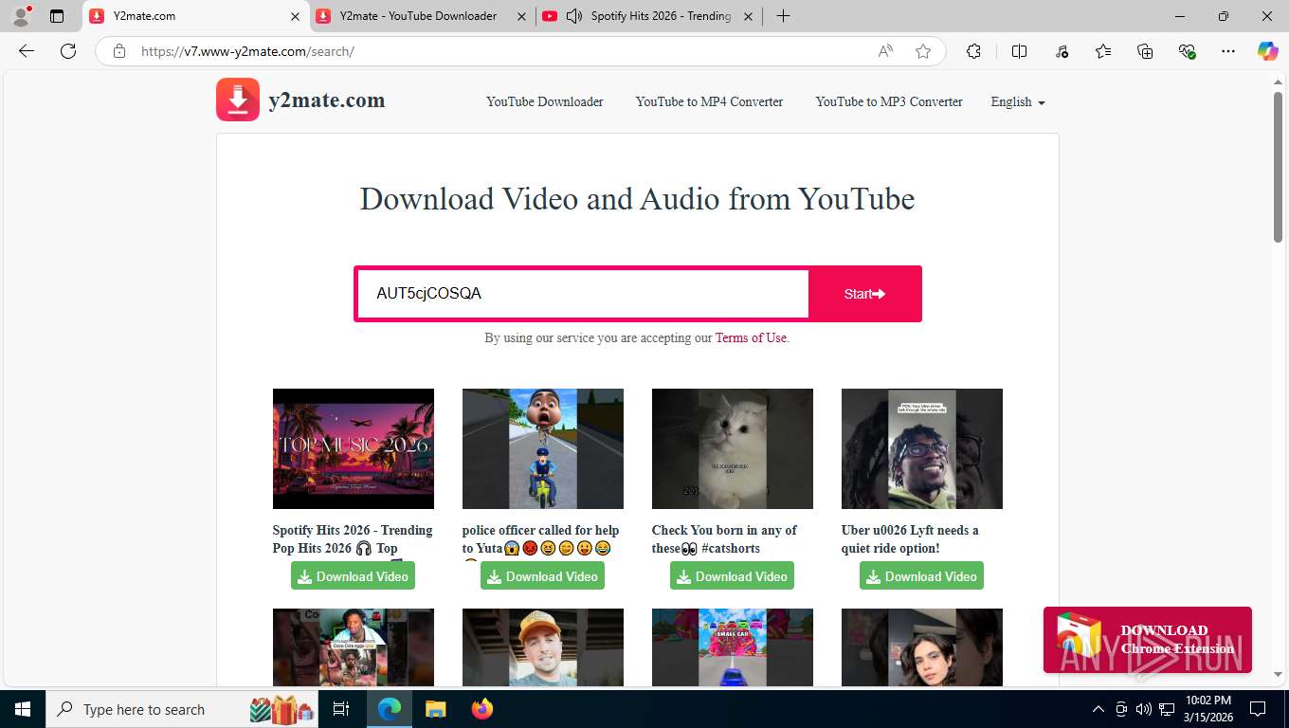
Task: Download Video for Uber Lyft clip
Action: (x=921, y=575)
